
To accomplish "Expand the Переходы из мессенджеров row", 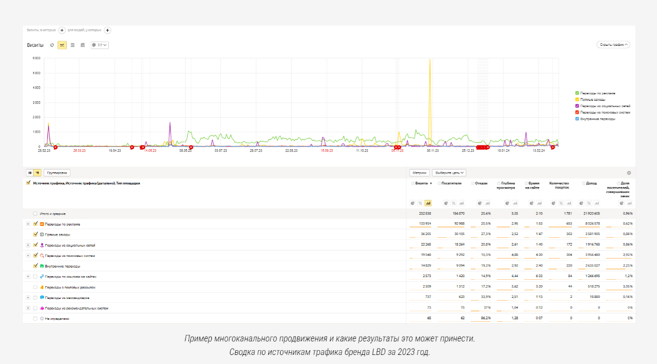I will tap(28, 297).
